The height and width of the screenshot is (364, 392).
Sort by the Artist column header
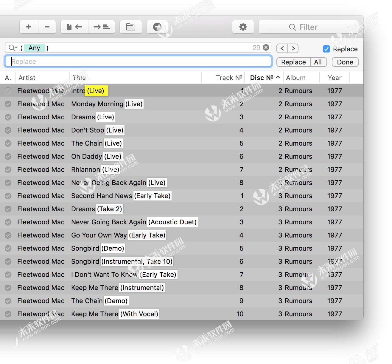[x=43, y=78]
